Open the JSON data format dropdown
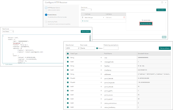Viewport: 173px width, 110px height. 72,48
